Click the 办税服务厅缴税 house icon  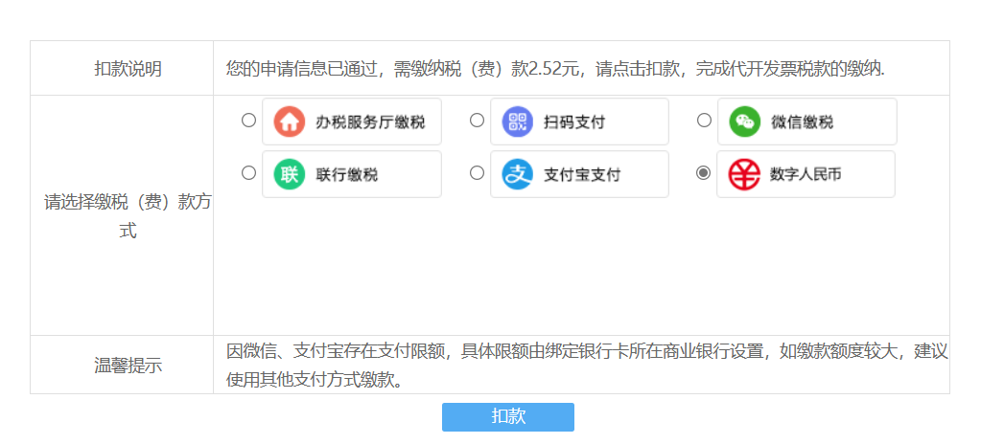click(290, 122)
